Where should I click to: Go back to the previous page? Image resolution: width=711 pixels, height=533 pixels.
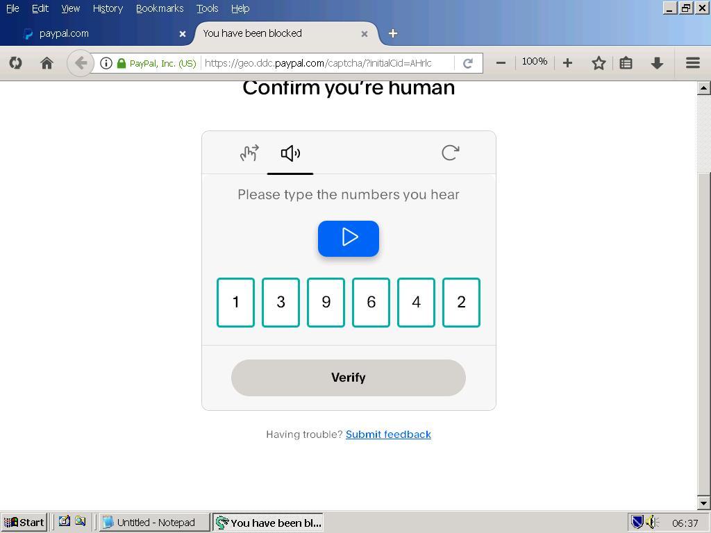pyautogui.click(x=81, y=63)
